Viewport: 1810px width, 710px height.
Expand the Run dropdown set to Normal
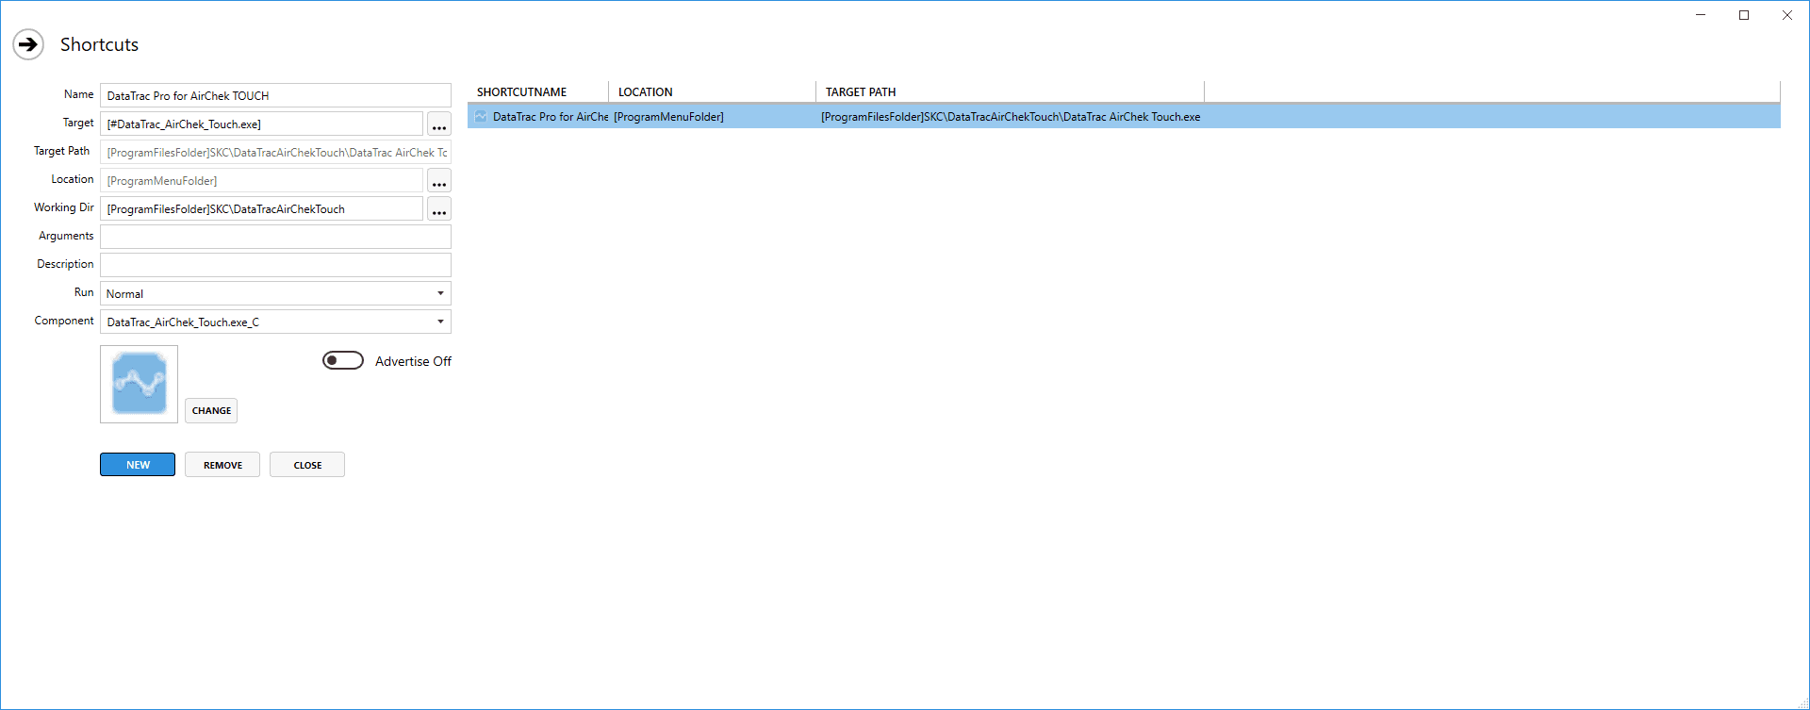coord(275,293)
